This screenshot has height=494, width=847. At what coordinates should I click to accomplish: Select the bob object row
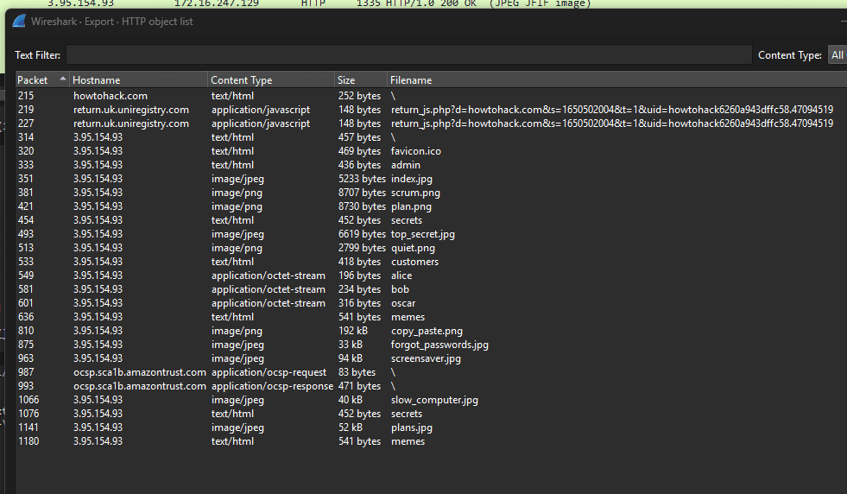click(431, 289)
